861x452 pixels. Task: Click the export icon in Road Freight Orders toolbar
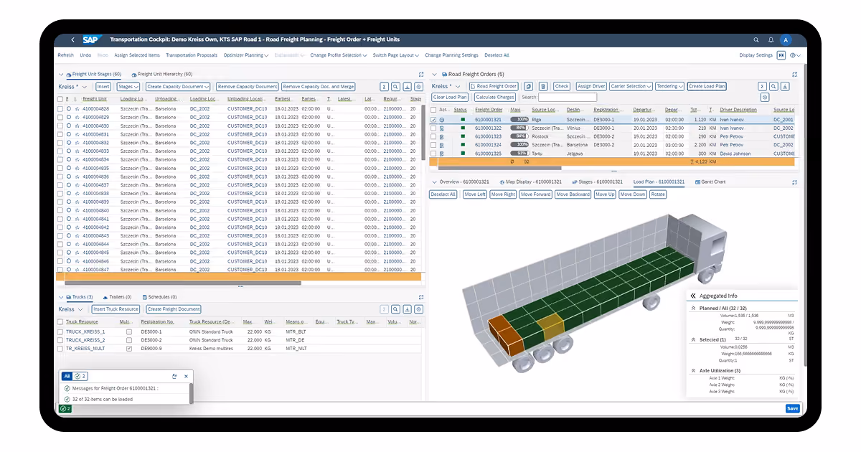[x=785, y=86]
